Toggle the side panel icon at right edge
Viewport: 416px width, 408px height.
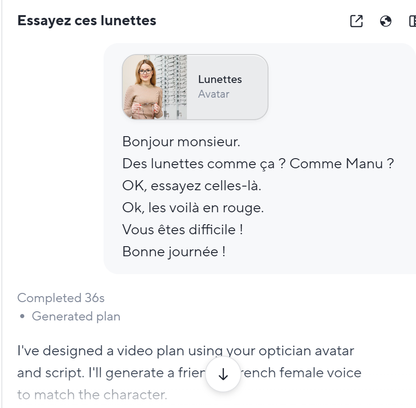pos(412,21)
